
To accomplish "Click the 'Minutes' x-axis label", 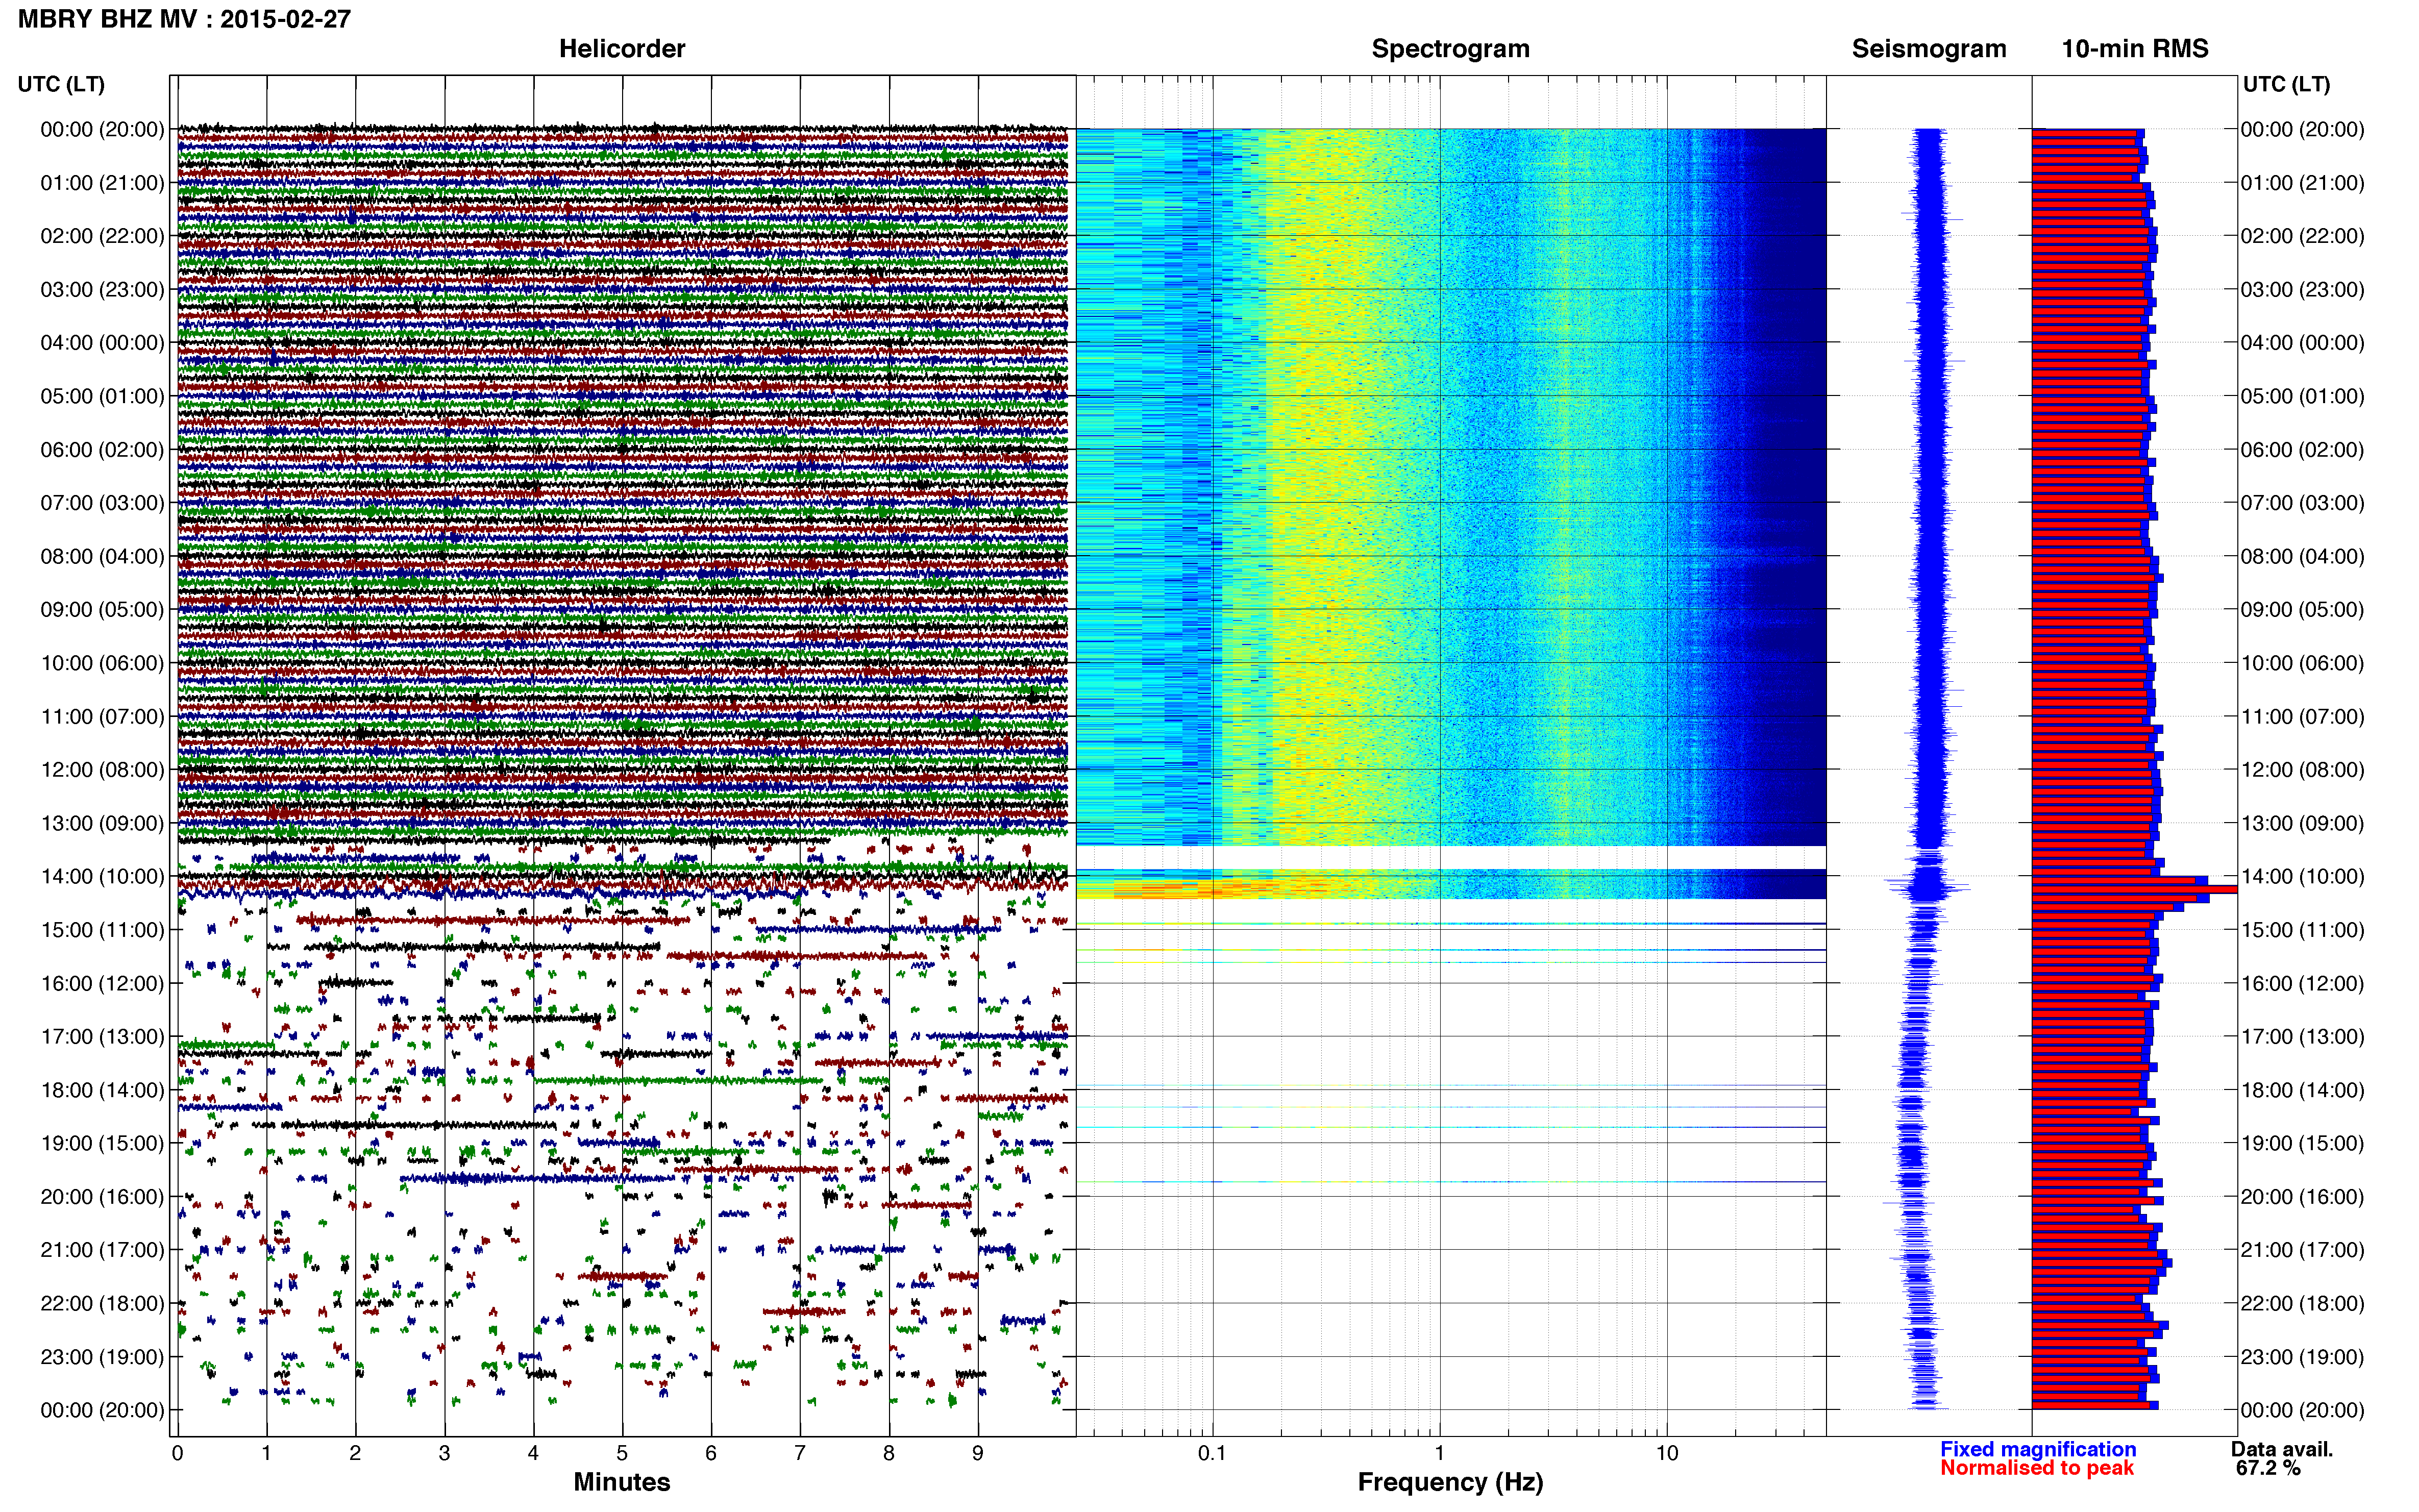I will 622,1481.
